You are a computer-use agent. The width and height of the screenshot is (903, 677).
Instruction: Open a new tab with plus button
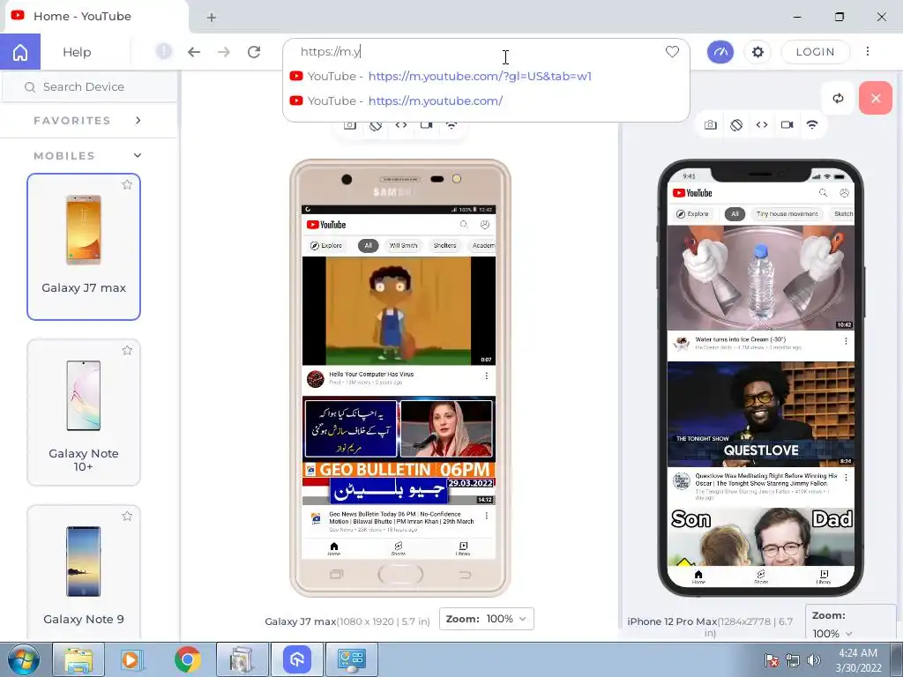click(x=212, y=18)
